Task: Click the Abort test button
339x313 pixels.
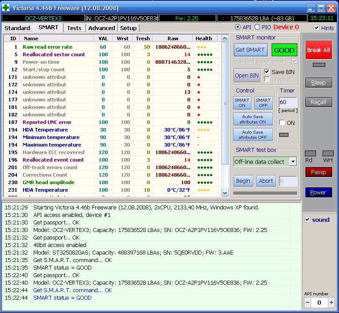Action: (266, 181)
